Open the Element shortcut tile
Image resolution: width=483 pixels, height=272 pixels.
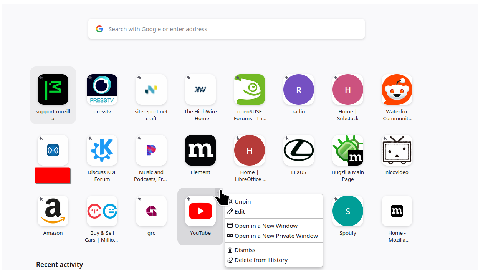pyautogui.click(x=200, y=150)
